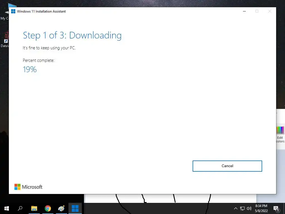Select Windows 11 Installation Assistant taskbar icon
Screen dimensions: 285x214
(75, 208)
